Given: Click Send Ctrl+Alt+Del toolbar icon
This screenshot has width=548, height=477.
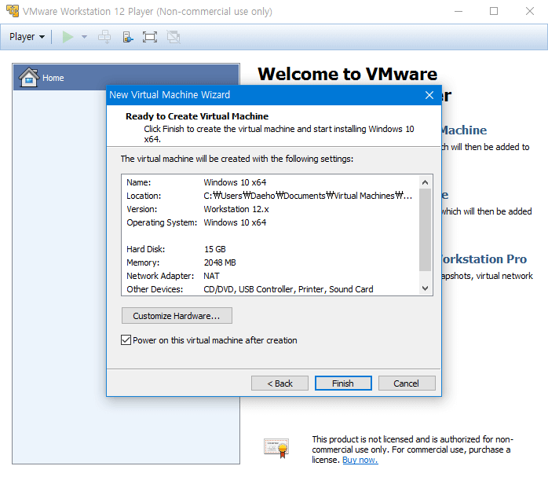Looking at the screenshot, I should pos(104,37).
